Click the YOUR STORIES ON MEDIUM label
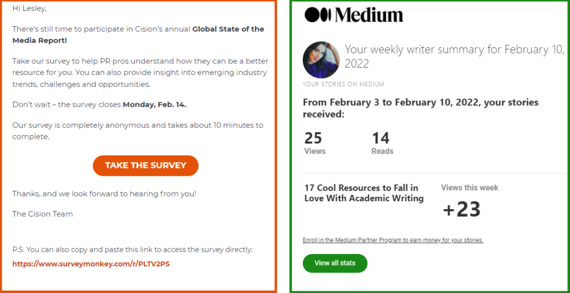This screenshot has height=293, width=570. click(x=343, y=85)
